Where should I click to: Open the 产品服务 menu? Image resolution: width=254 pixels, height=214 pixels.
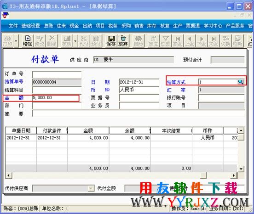pyautogui.click(x=235, y=26)
